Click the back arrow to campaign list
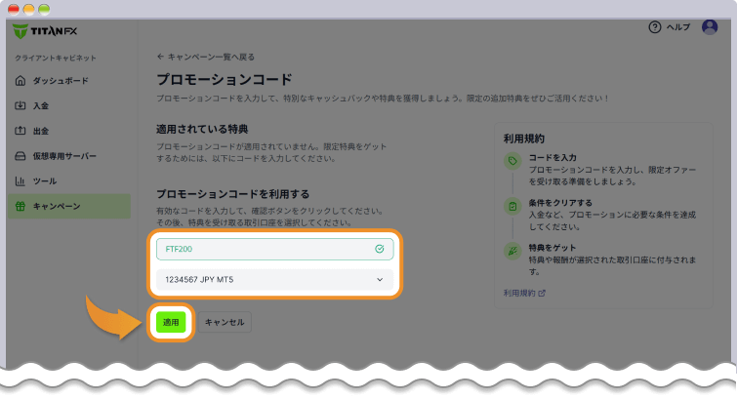The width and height of the screenshot is (737, 398). click(x=160, y=57)
